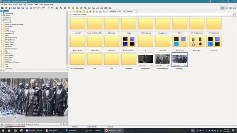Click the yellow sun adjust lighting icon
This screenshot has width=237, height=133.
pyautogui.click(x=73, y=8)
